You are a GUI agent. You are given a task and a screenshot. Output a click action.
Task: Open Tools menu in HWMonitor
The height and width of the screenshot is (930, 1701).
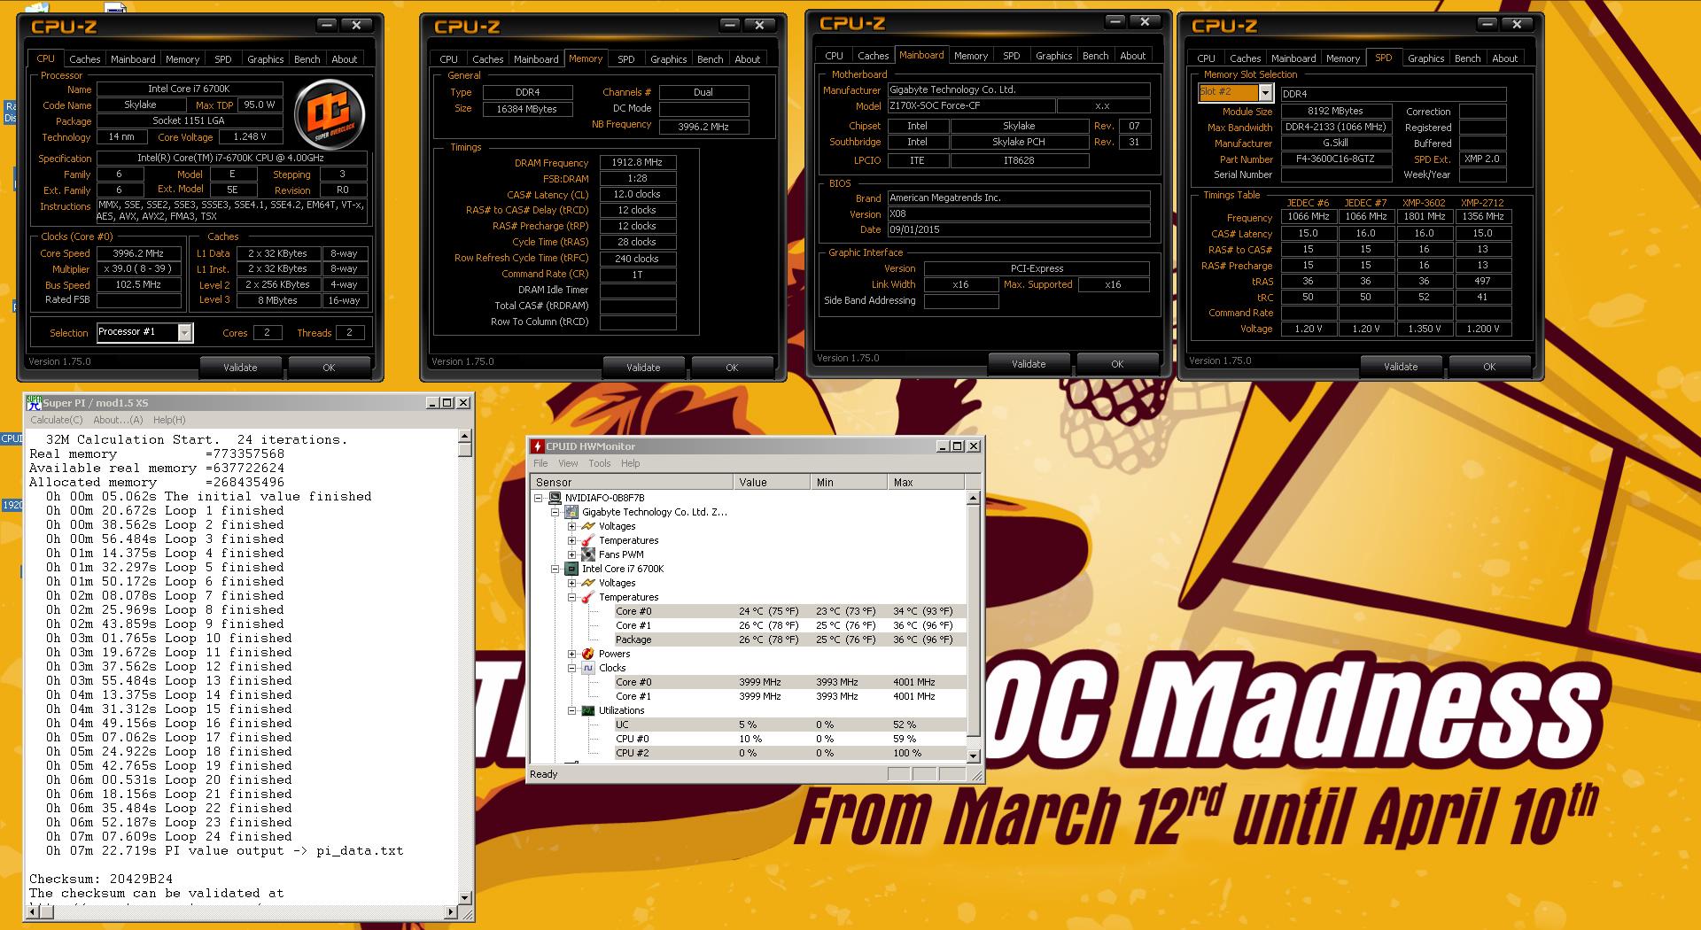[600, 463]
